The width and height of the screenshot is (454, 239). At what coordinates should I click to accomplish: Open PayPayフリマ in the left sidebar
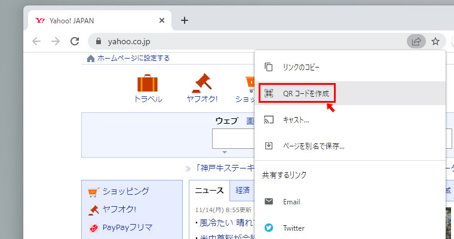click(x=127, y=228)
